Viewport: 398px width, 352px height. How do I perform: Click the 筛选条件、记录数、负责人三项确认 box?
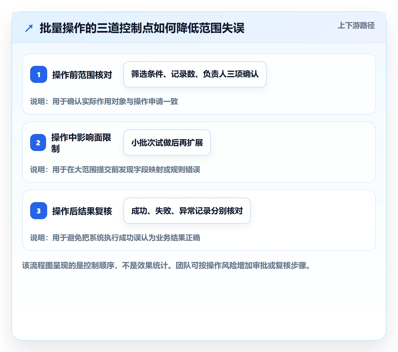[195, 74]
